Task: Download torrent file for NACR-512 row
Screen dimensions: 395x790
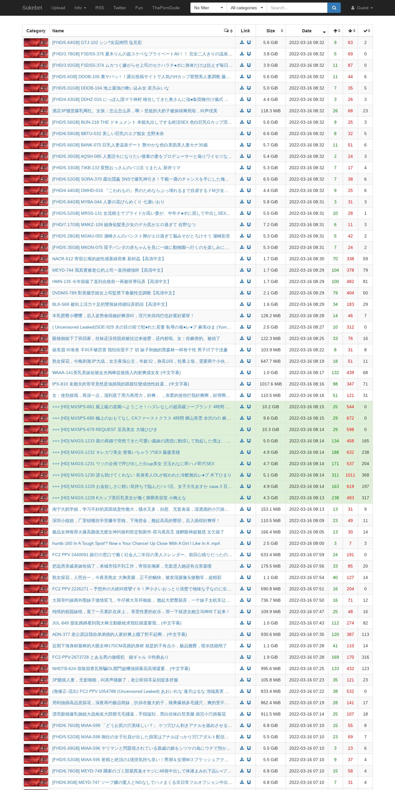Action: pos(242,259)
